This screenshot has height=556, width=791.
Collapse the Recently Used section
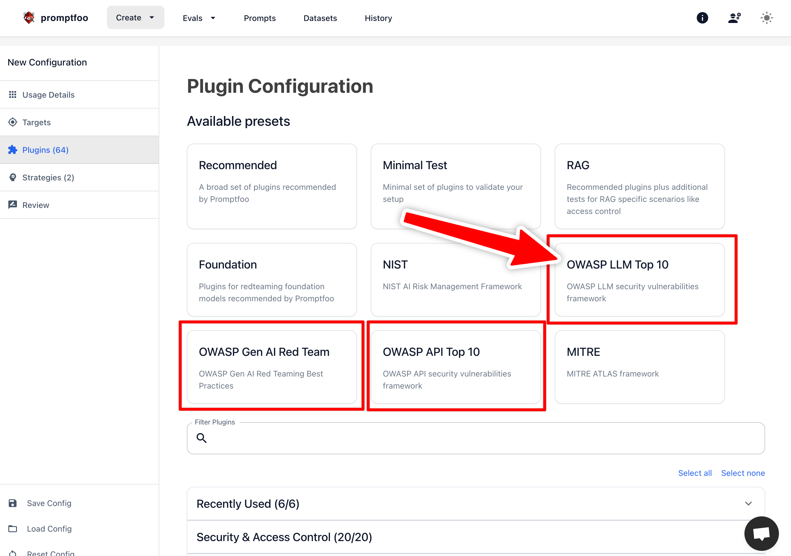[748, 503]
